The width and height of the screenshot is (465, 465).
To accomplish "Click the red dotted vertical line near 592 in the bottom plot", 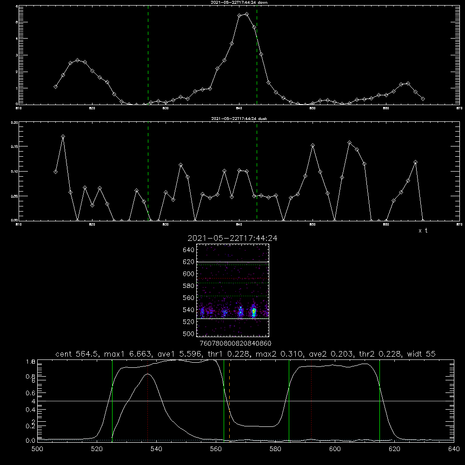I will coord(312,400).
